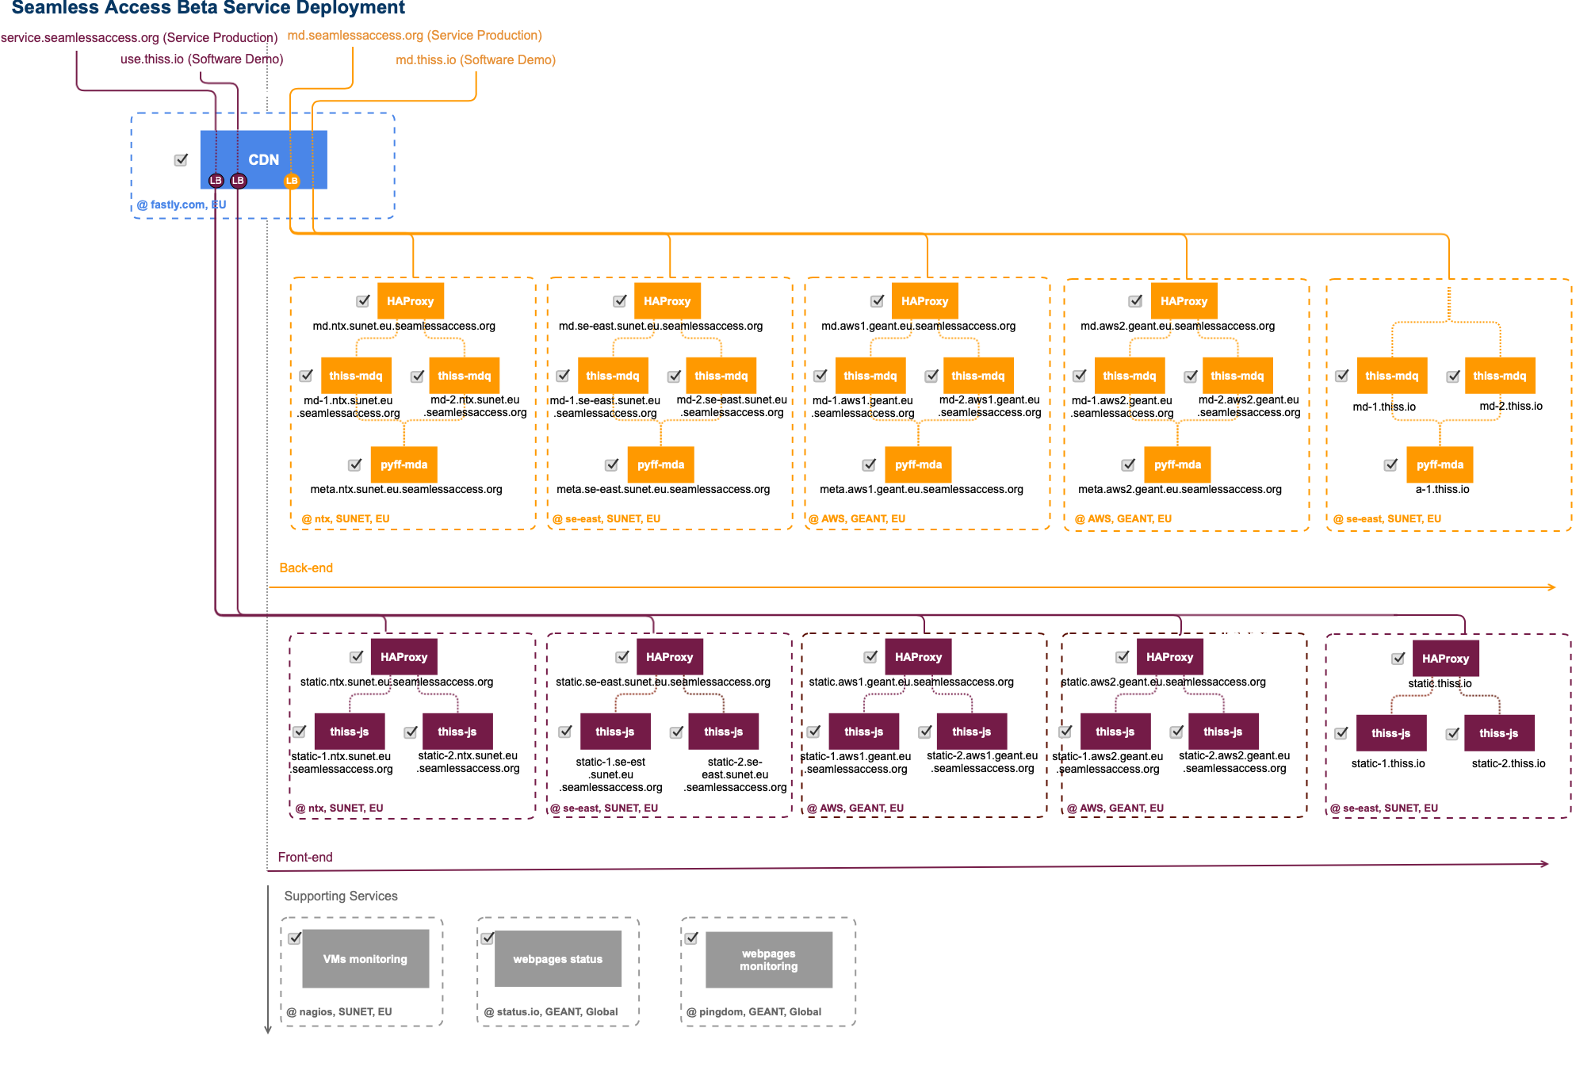Screen dimensions: 1595x1074
Task: Select the orange HAProxy for md.aws2.geant.eu
Action: [1184, 301]
